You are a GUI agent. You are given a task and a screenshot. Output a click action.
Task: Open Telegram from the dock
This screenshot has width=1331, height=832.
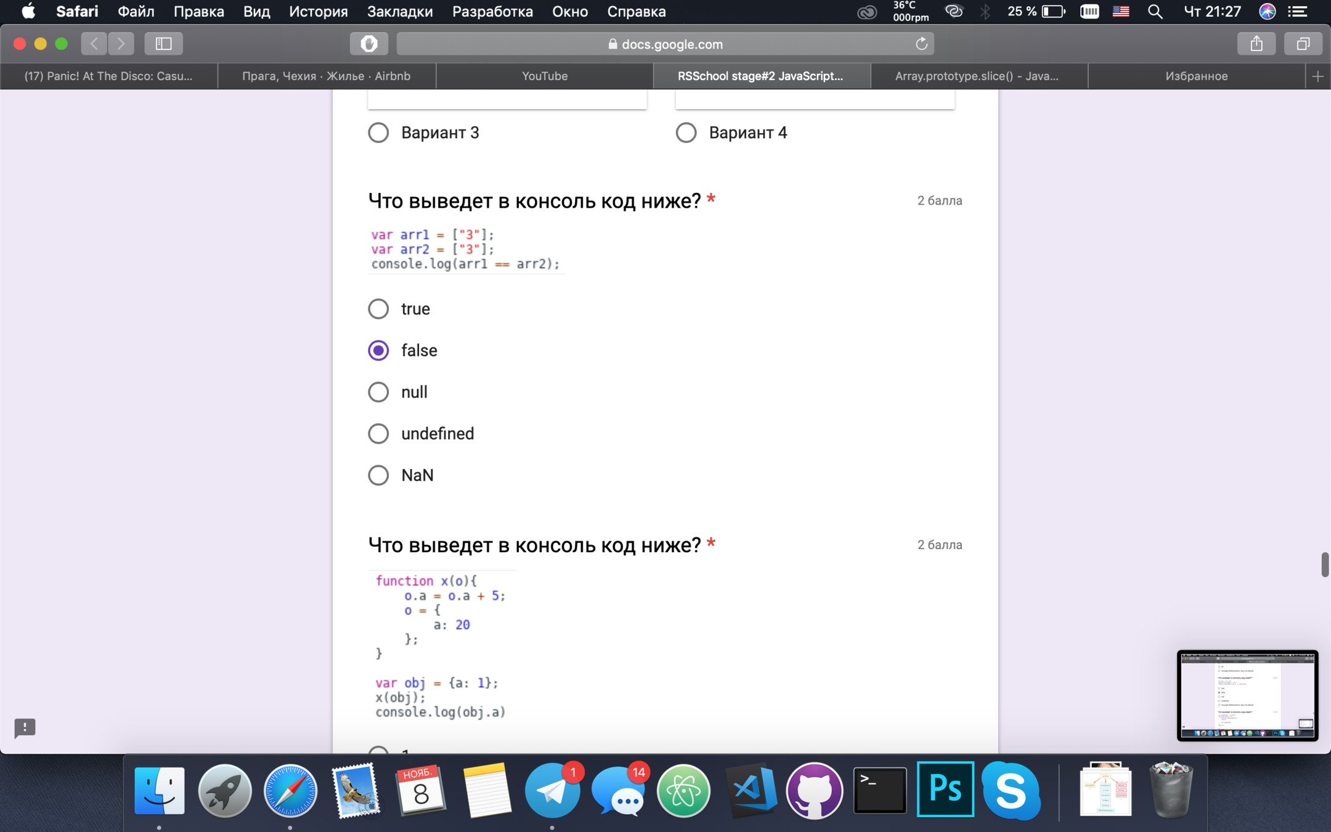(552, 791)
